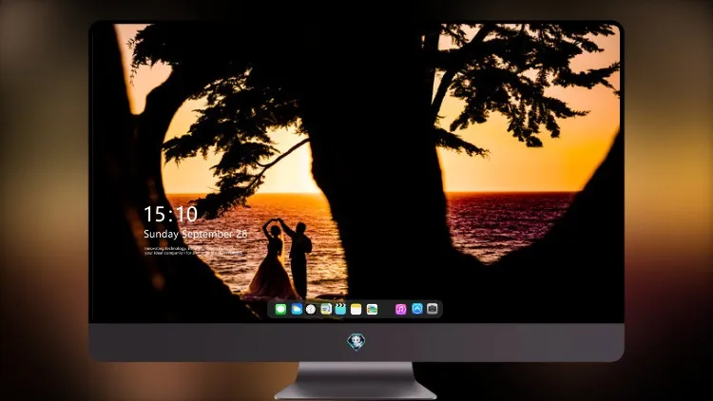Click the 'Sunday September 28' date text
Screen dimensions: 713x401
click(196, 234)
